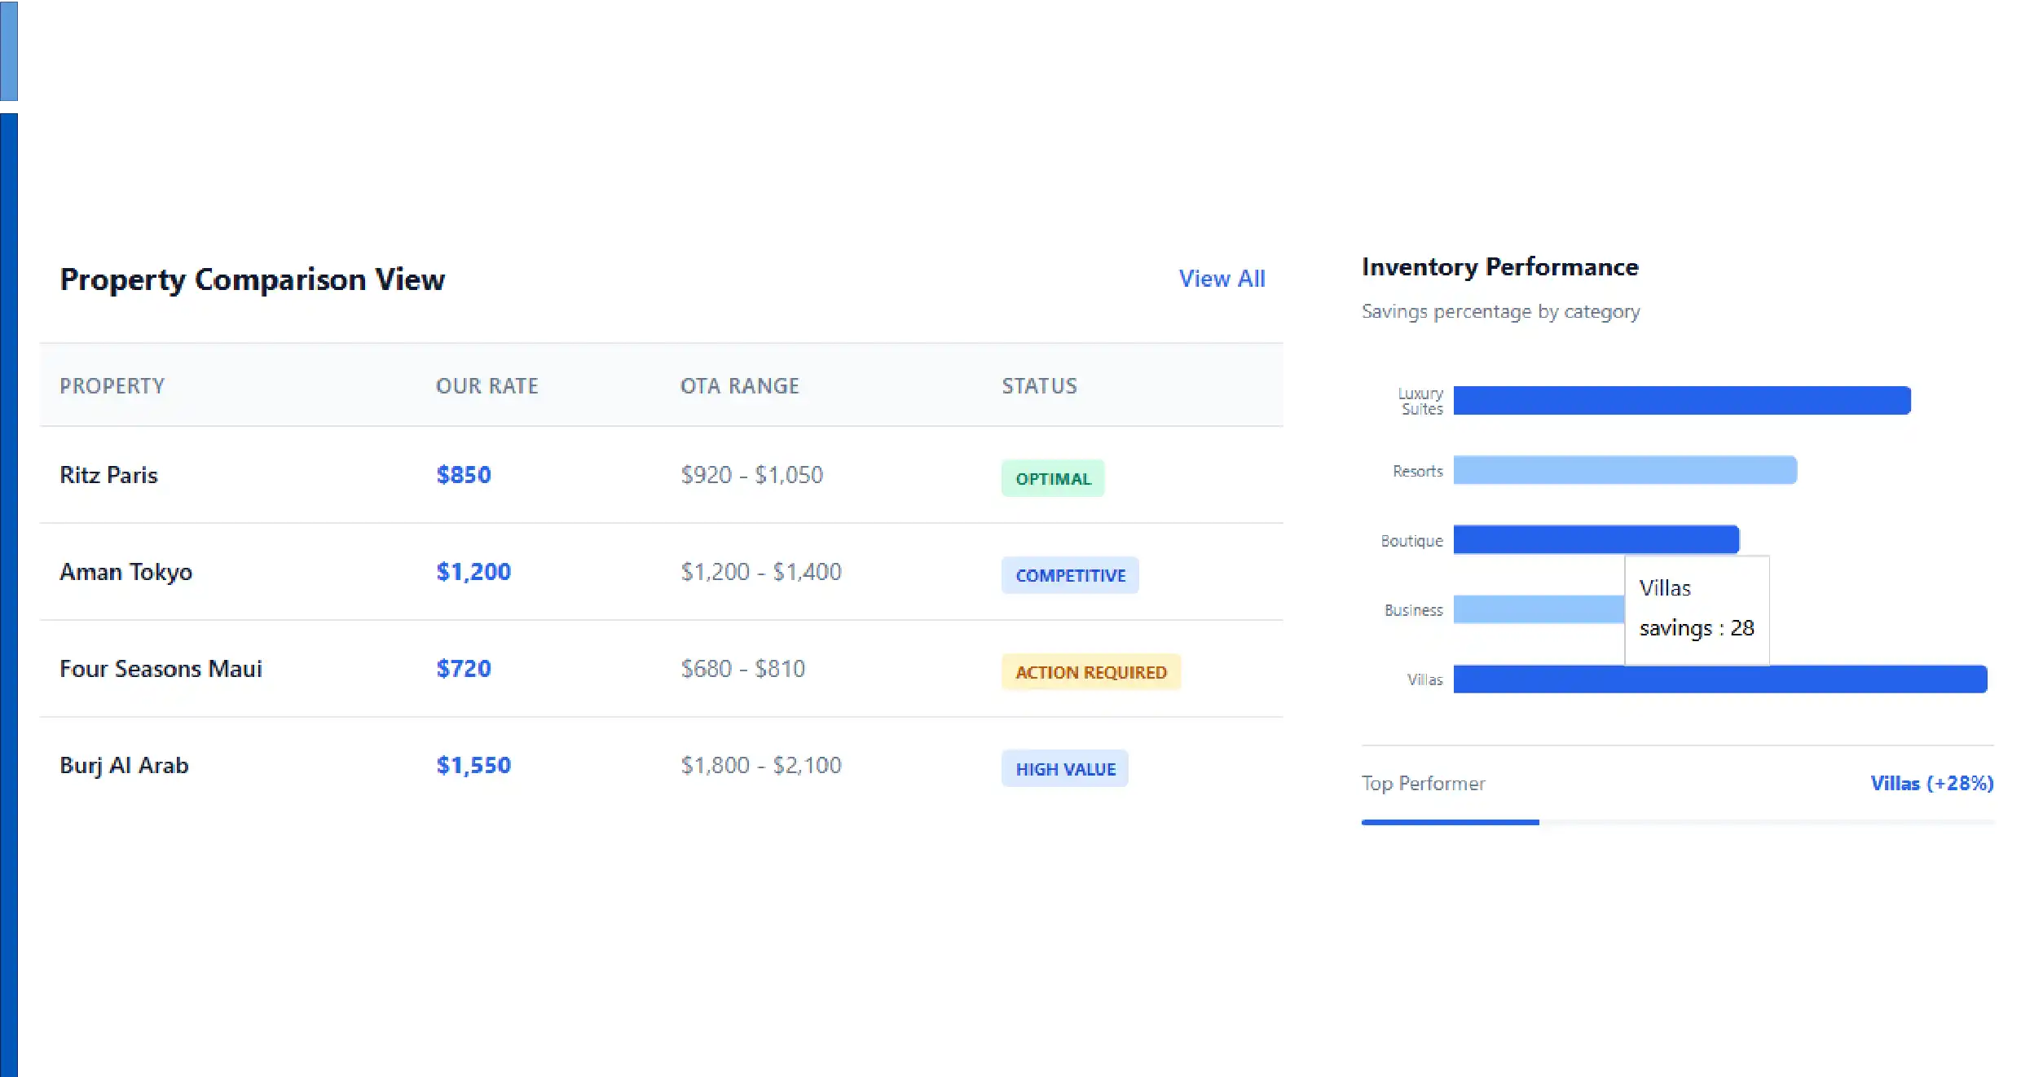Screen dimensions: 2043x1077
Task: Click the $1,550 rate for Burj Al Arab
Action: click(x=473, y=766)
